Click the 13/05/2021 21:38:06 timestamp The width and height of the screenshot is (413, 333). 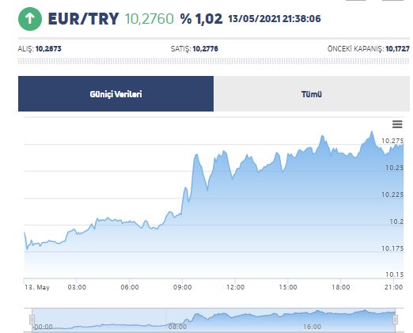pos(275,19)
